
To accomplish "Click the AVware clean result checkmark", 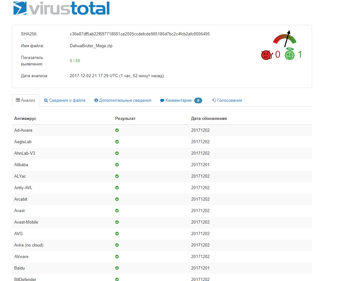I will tap(117, 256).
